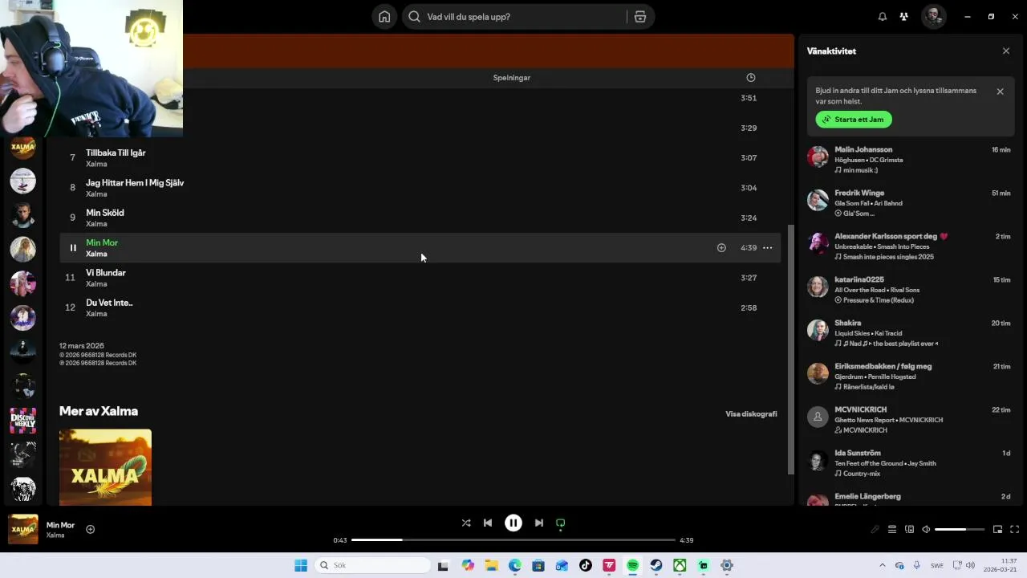
Task: Open File Explorer from the taskbar
Action: pyautogui.click(x=491, y=565)
